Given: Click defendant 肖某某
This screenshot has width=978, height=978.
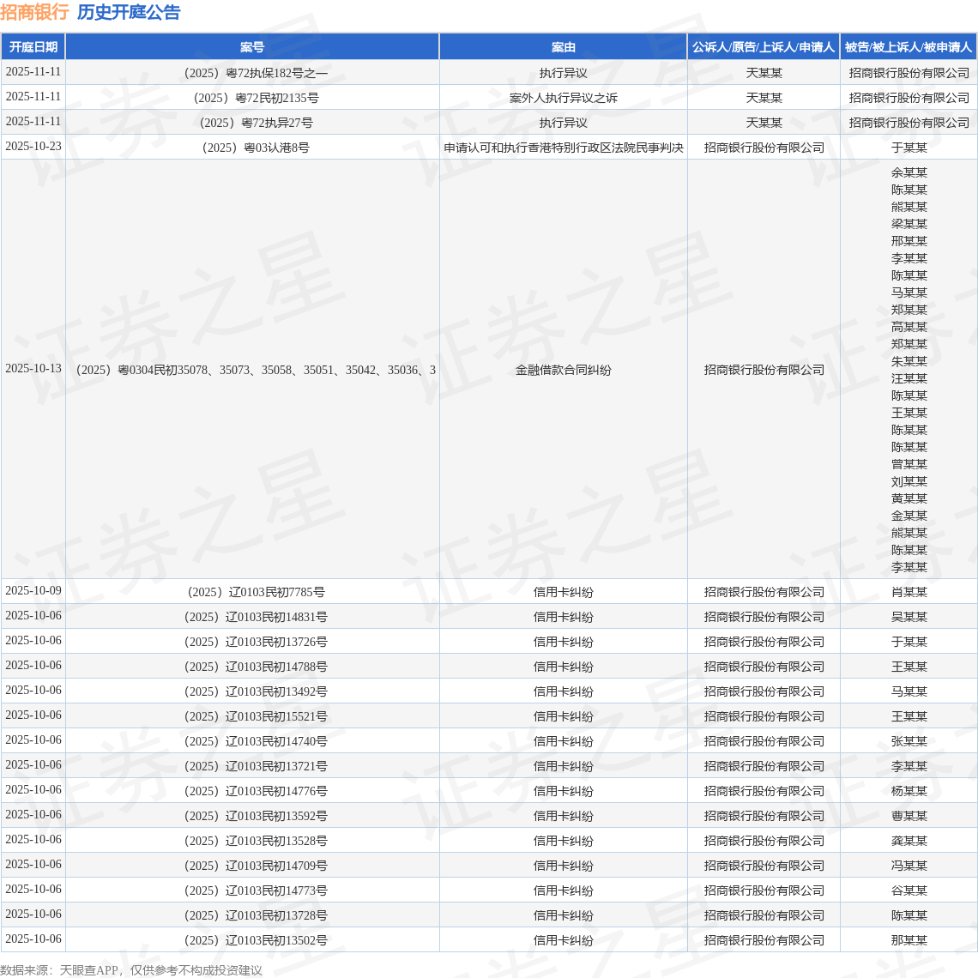Looking at the screenshot, I should (909, 592).
